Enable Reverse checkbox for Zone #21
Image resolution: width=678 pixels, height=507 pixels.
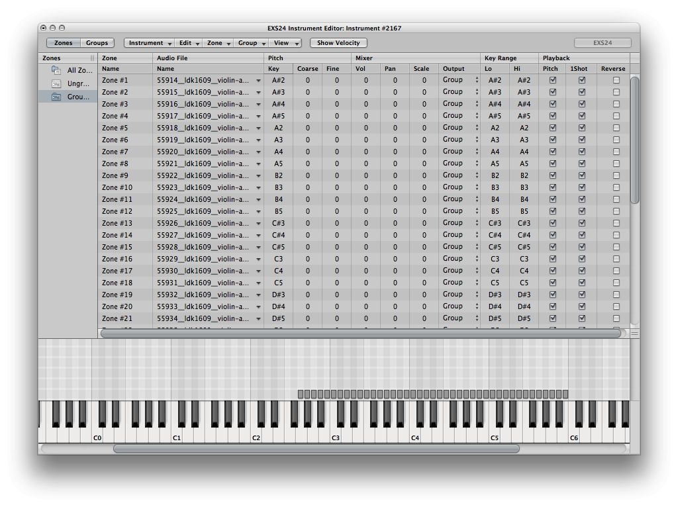pyautogui.click(x=616, y=318)
